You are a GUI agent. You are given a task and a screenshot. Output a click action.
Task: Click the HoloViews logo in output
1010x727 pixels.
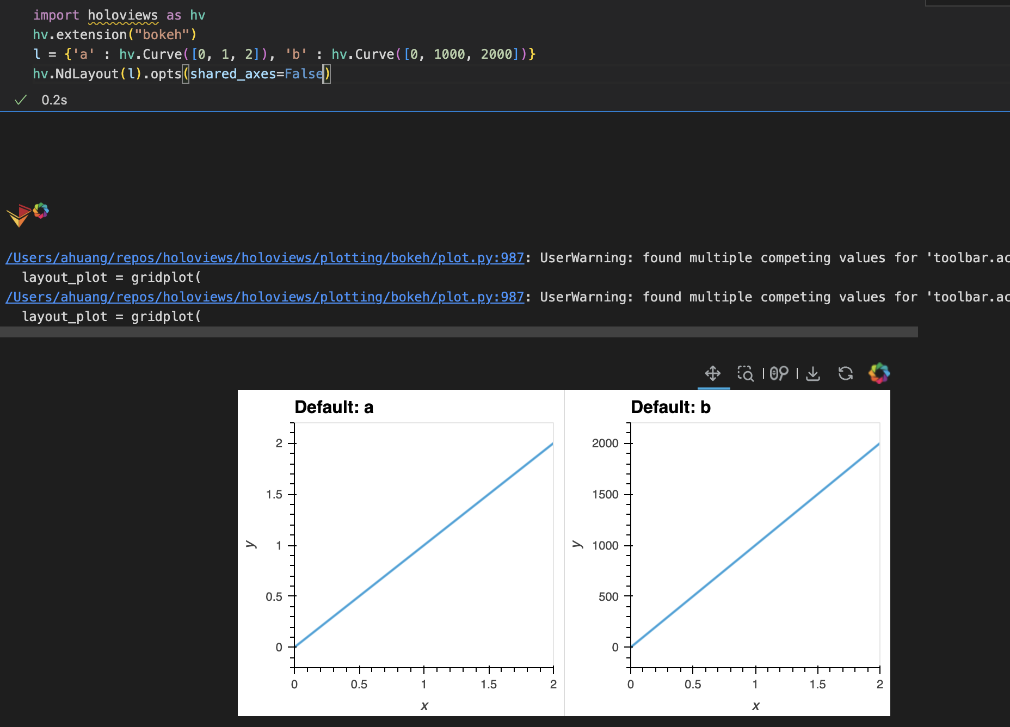19,215
